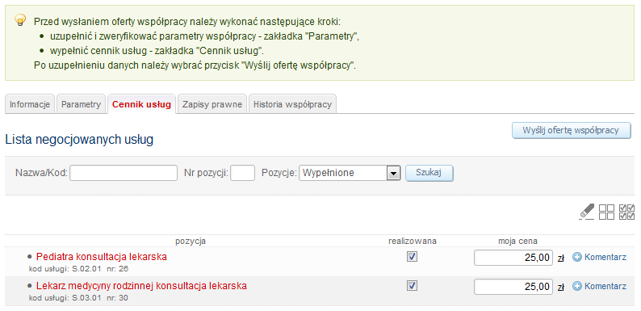Add Komentarz for Lekarz medycyny rodzinnej row
Image resolution: width=641 pixels, height=311 pixels.
click(x=605, y=287)
